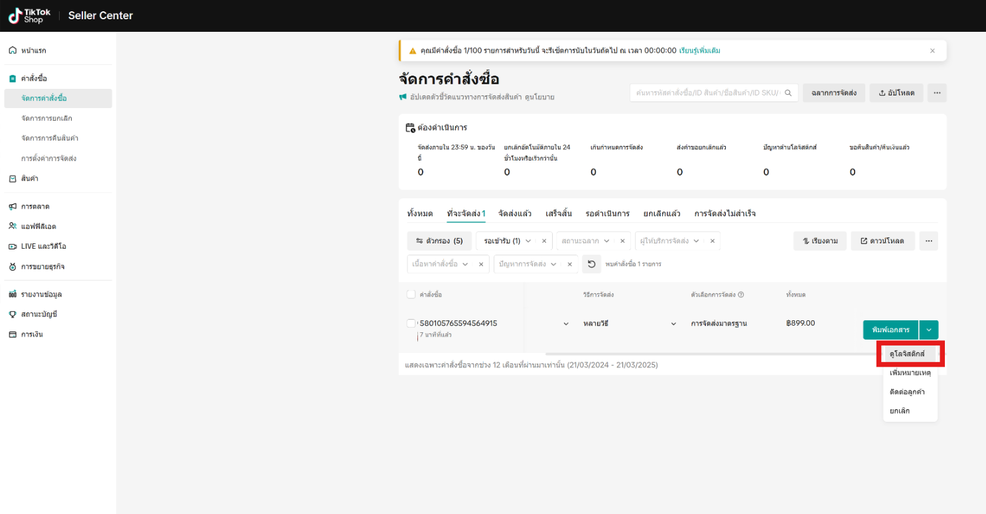986x514 pixels.
Task: Expand the caret beside พิมพ์เอกสาร button
Action: click(x=928, y=330)
